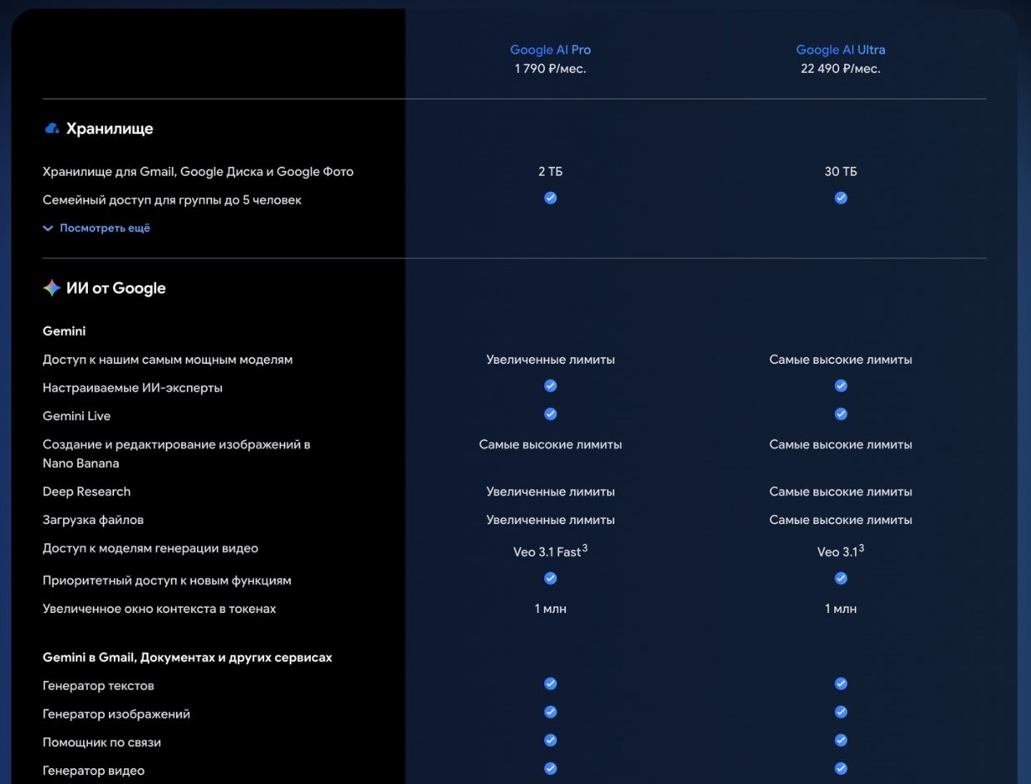The height and width of the screenshot is (784, 1031).
Task: Click the Ultra checkmark for Настраиваемые ИИ-эксперты
Action: [841, 386]
